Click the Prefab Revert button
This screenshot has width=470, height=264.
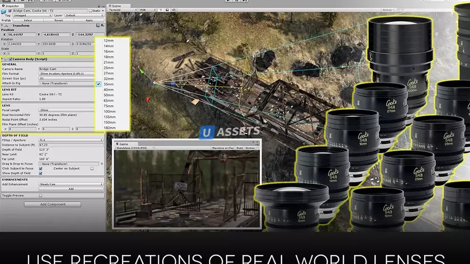point(59,20)
